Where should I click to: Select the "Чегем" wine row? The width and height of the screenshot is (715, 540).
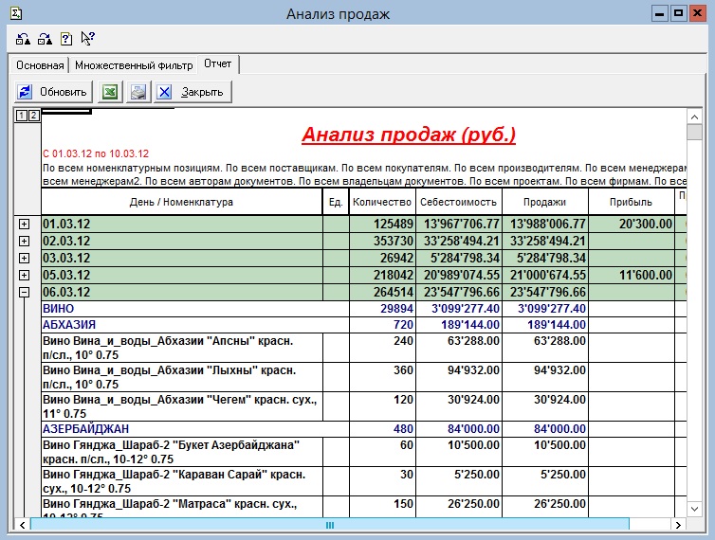point(364,406)
